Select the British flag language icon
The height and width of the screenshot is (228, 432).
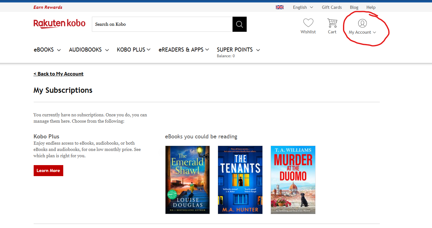[x=280, y=7]
